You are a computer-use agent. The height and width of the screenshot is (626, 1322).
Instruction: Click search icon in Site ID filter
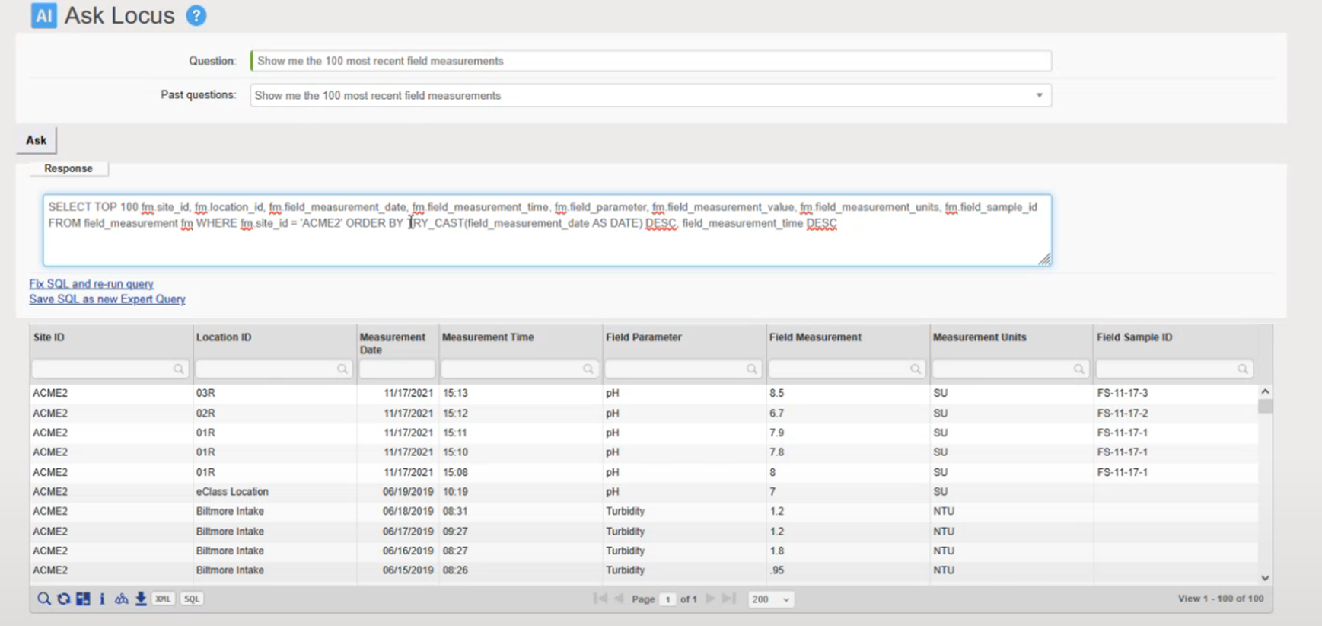tap(178, 369)
